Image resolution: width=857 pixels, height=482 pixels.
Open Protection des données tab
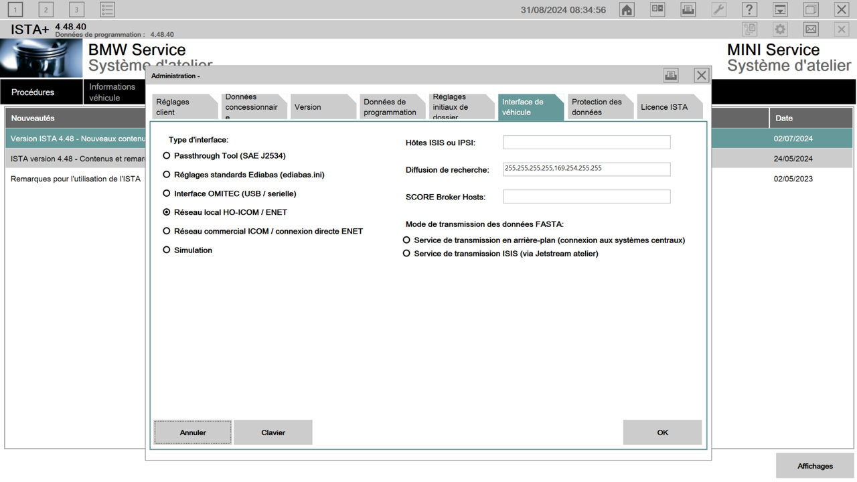600,107
